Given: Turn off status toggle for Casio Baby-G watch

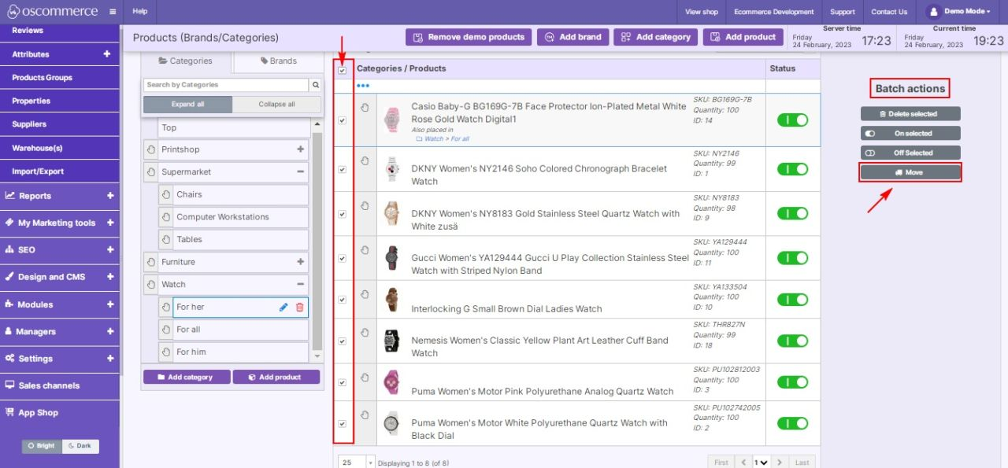Looking at the screenshot, I should pos(792,120).
